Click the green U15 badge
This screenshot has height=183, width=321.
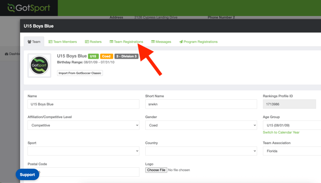pos(93,56)
